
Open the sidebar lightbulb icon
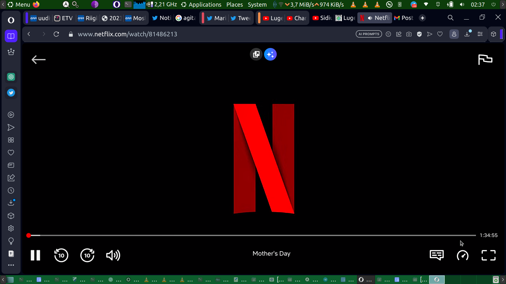click(x=11, y=241)
